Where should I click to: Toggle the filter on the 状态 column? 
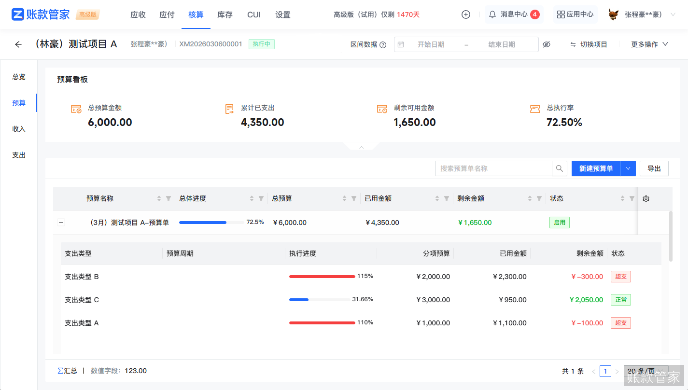click(x=632, y=198)
